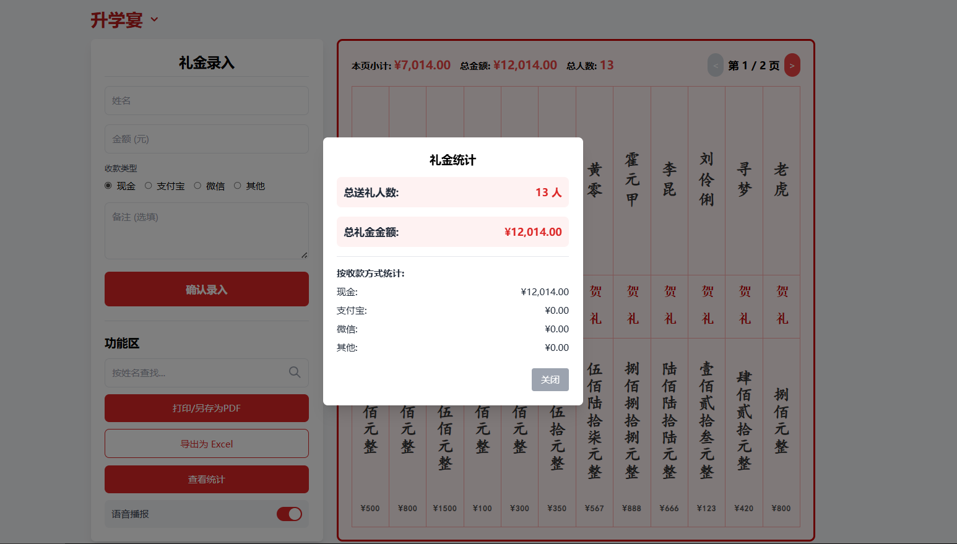Viewport: 957px width, 544px height.
Task: Select the 支付宝 payment radio button
Action: click(149, 186)
